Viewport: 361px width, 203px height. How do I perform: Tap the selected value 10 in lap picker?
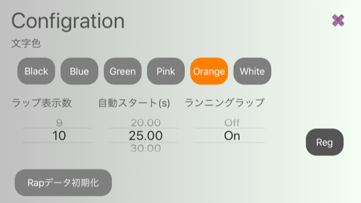[x=59, y=136]
